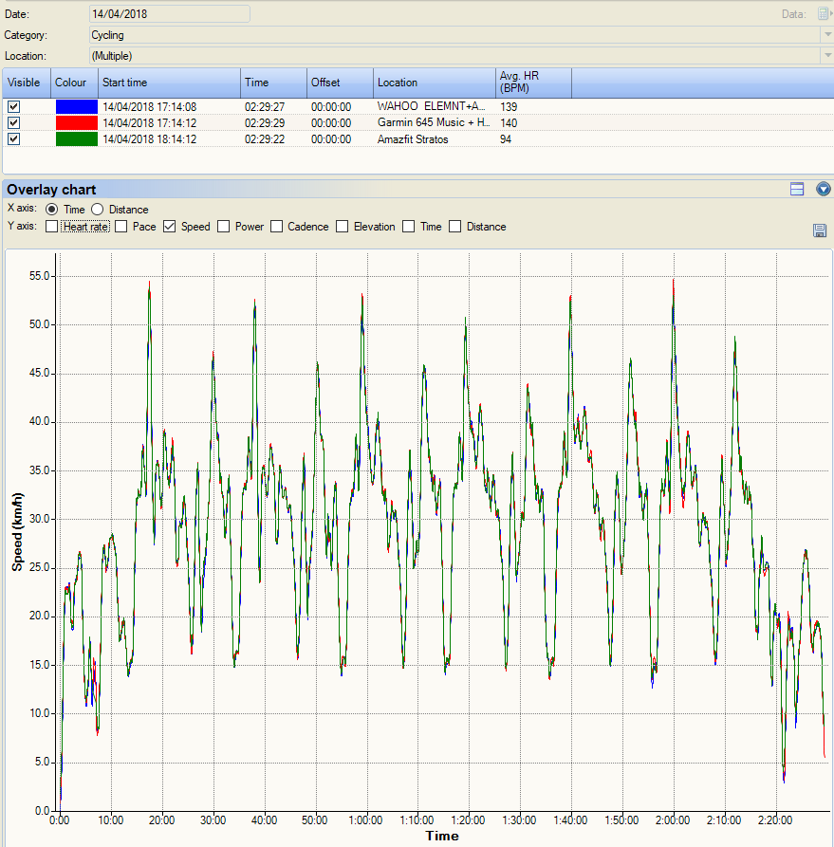
Task: Click the panel layout icon in Overlay chart header
Action: pyautogui.click(x=797, y=190)
